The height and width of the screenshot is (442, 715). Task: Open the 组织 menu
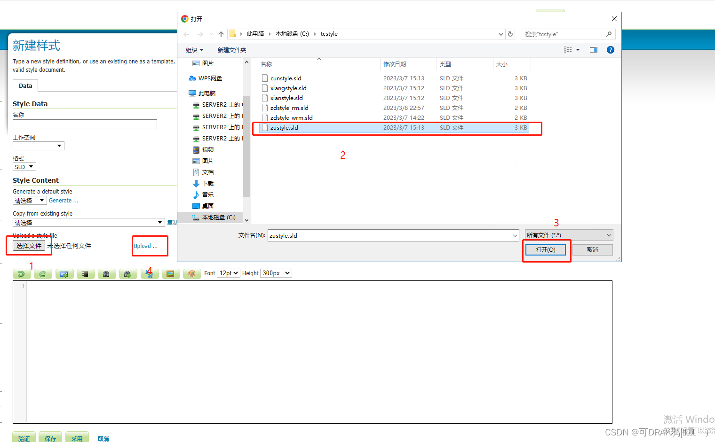pyautogui.click(x=194, y=50)
